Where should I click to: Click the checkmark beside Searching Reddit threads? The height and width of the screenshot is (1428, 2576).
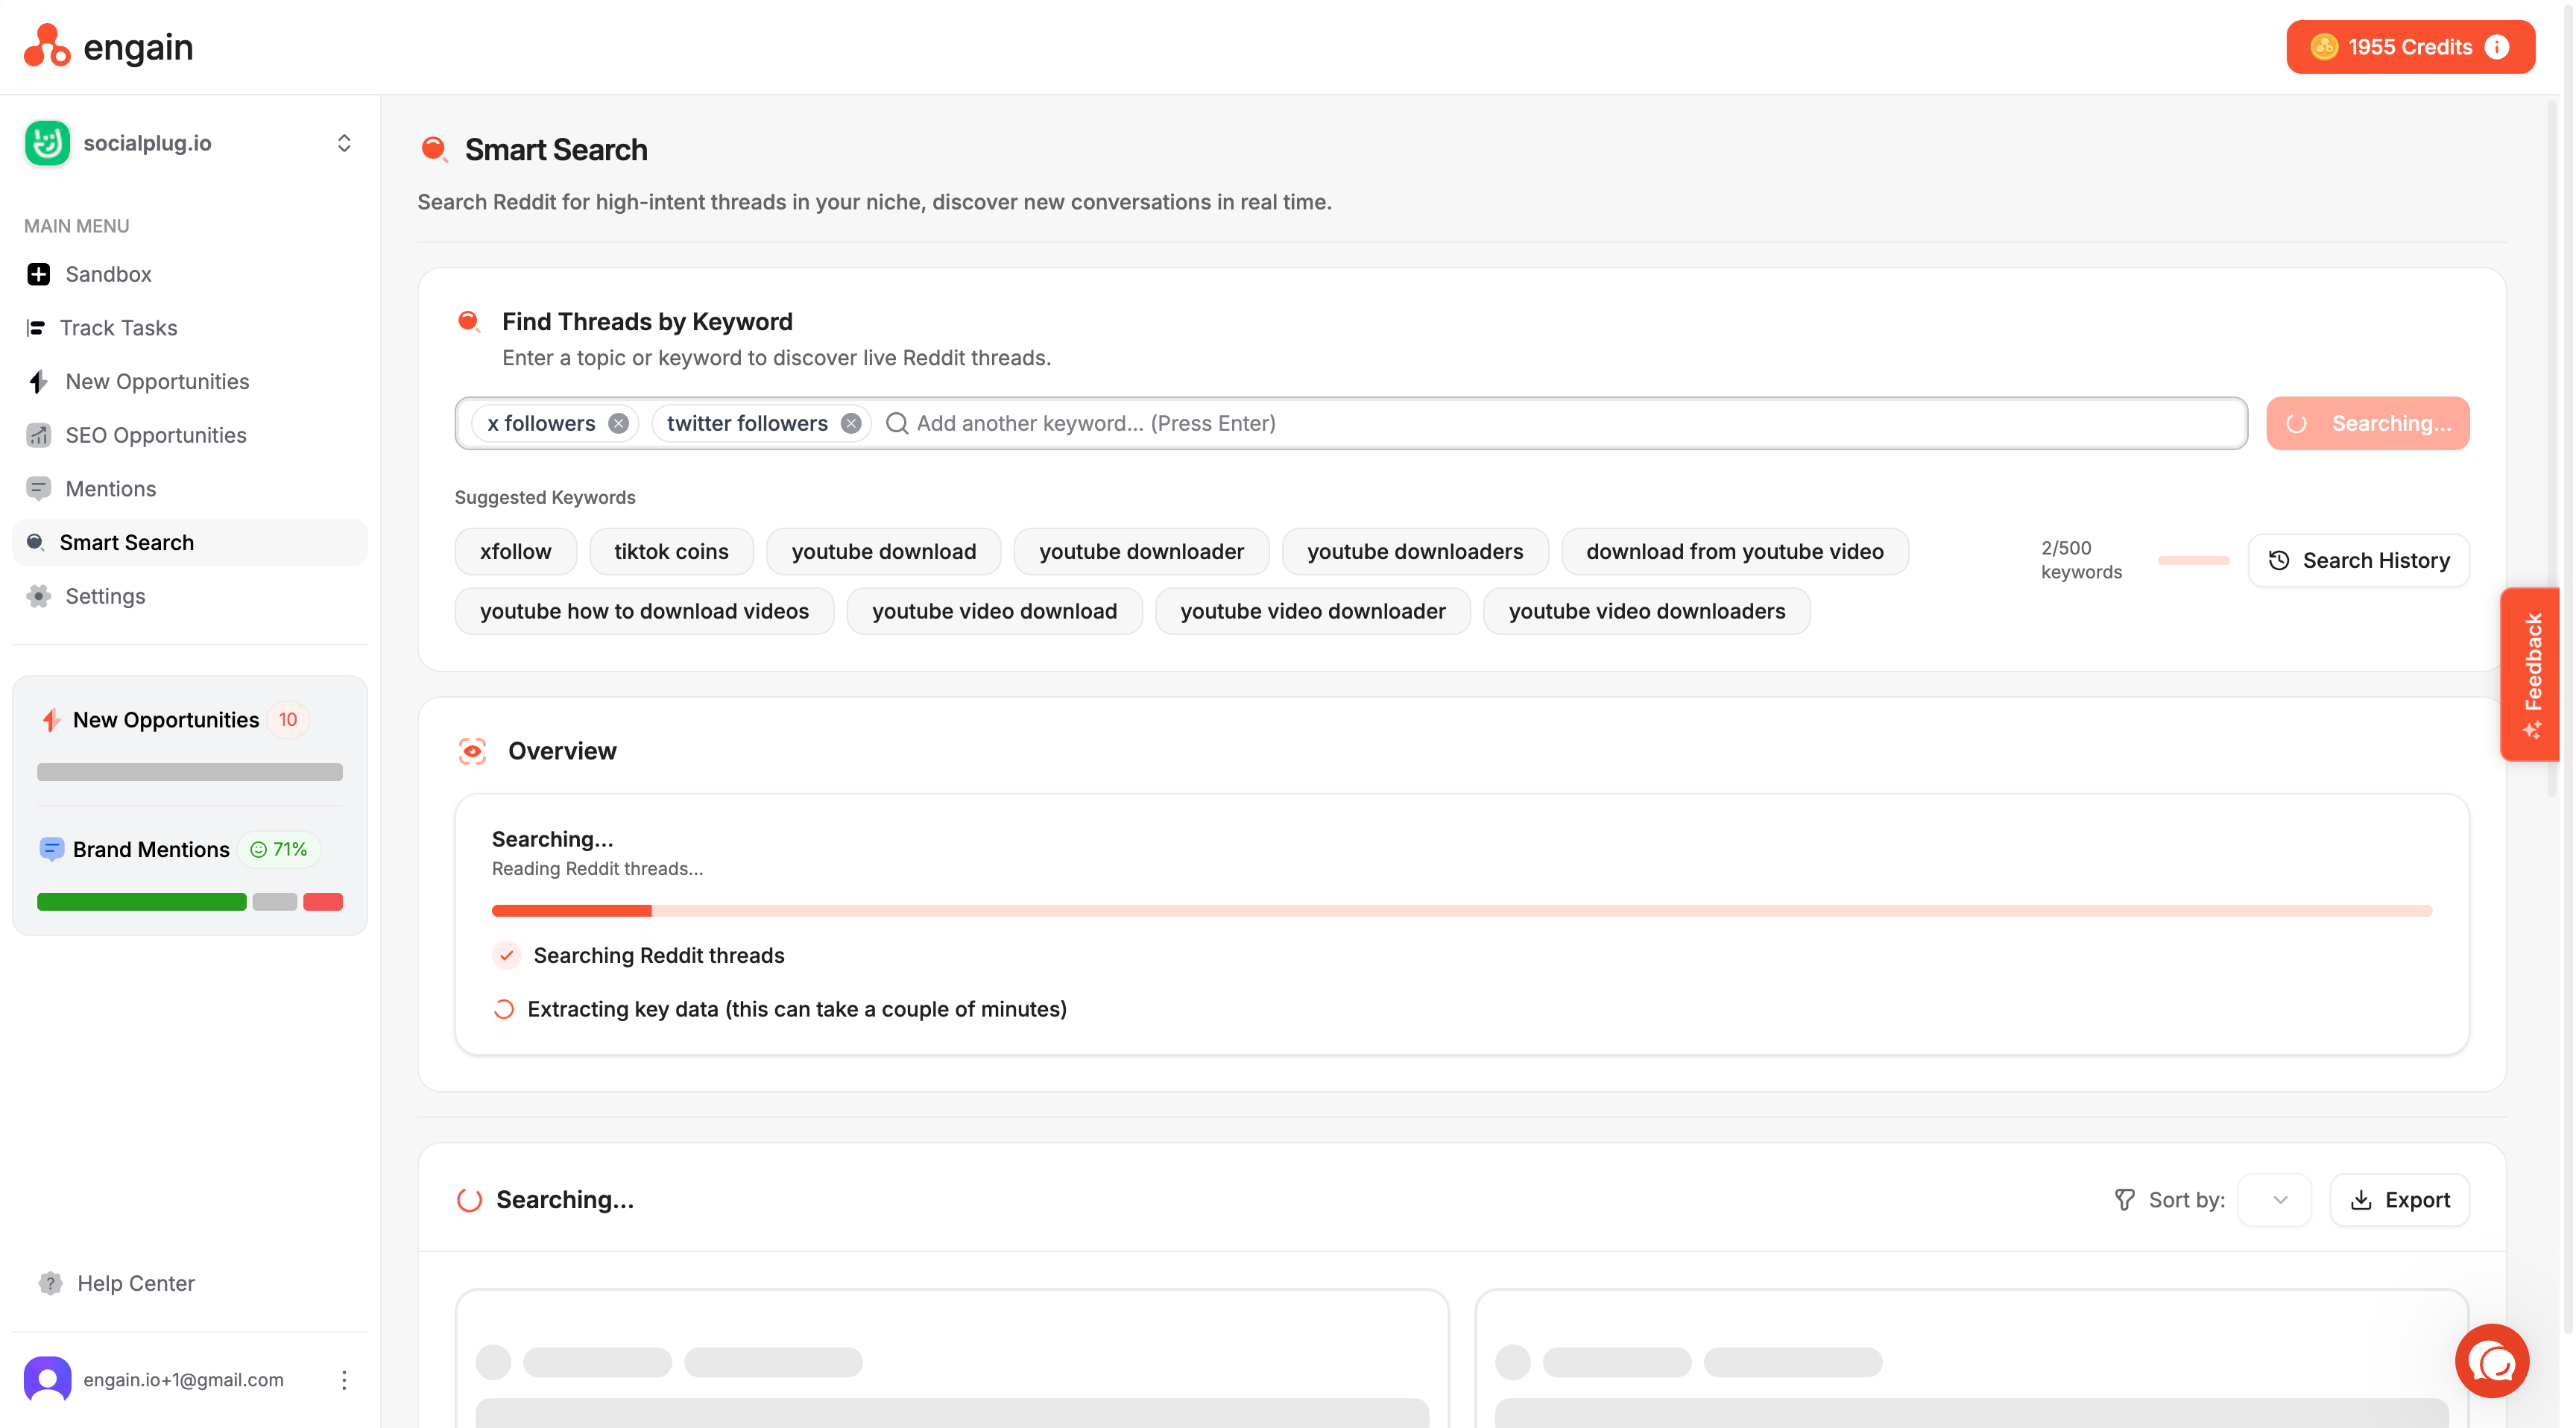tap(507, 955)
